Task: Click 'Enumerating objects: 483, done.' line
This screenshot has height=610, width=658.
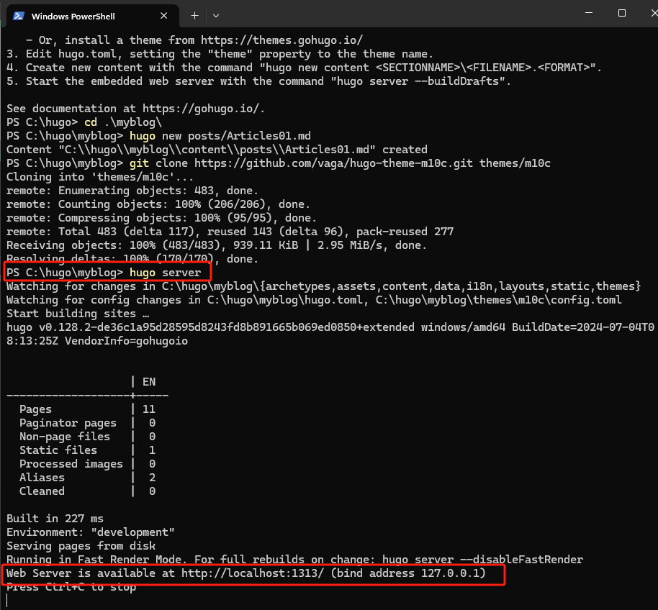Action: tap(132, 191)
